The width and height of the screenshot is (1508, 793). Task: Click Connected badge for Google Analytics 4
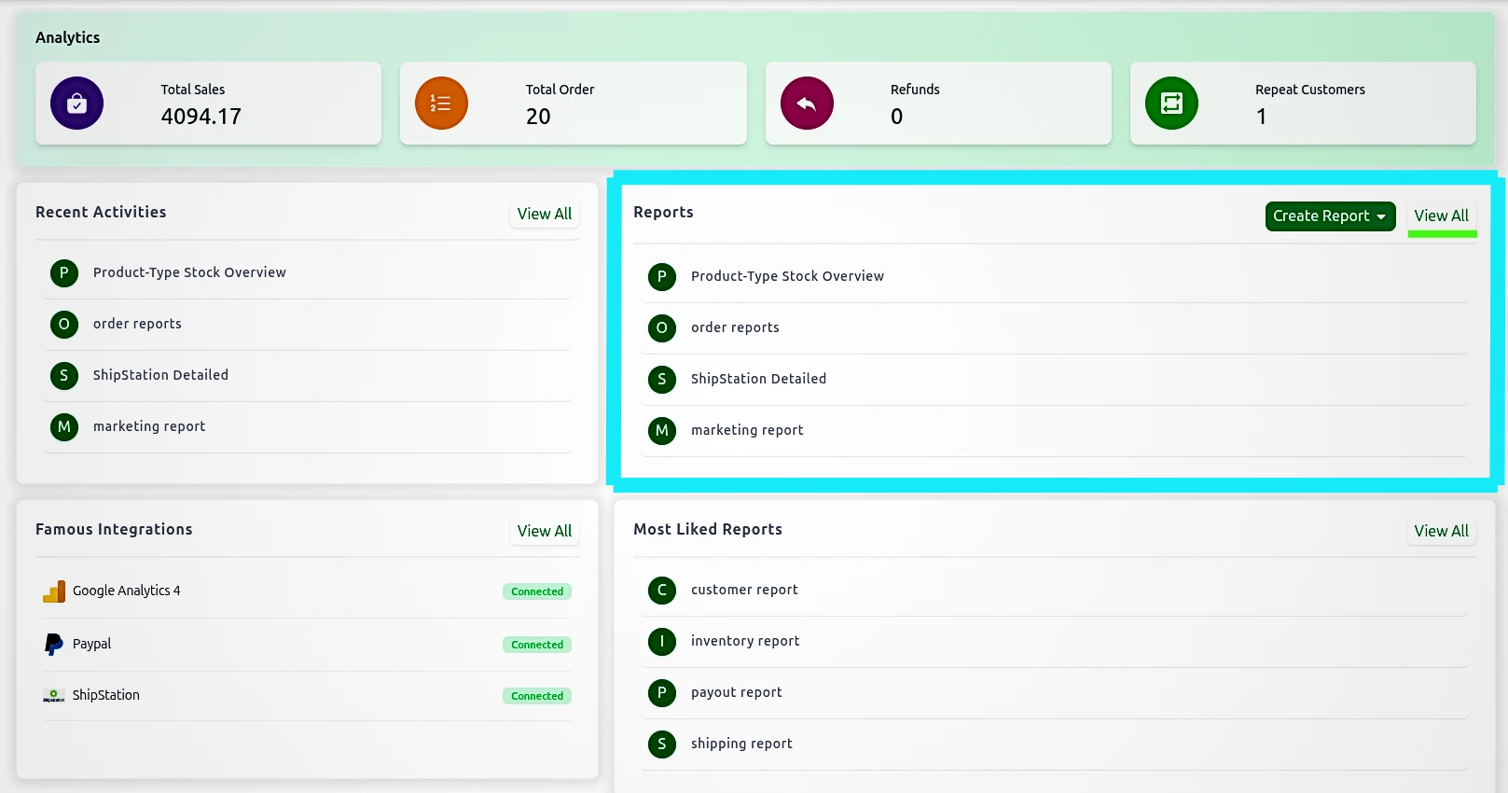pyautogui.click(x=537, y=591)
